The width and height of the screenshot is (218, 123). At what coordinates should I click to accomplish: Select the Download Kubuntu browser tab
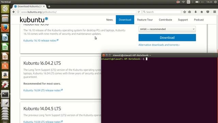pyautogui.click(x=29, y=6)
